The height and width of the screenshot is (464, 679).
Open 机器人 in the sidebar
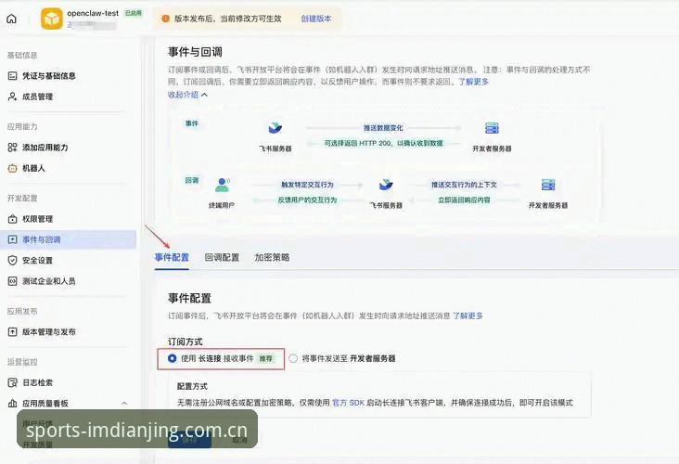click(x=33, y=168)
